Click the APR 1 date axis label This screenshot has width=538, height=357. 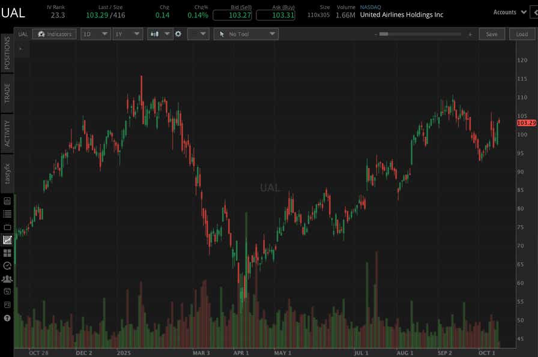(241, 353)
